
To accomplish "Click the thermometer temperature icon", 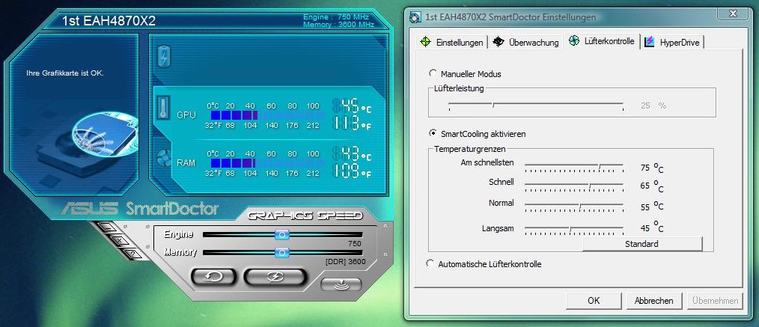I will (x=164, y=108).
